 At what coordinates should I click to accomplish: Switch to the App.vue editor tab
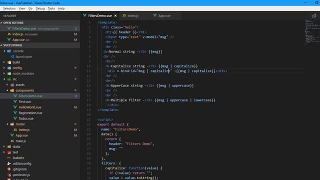164,15
